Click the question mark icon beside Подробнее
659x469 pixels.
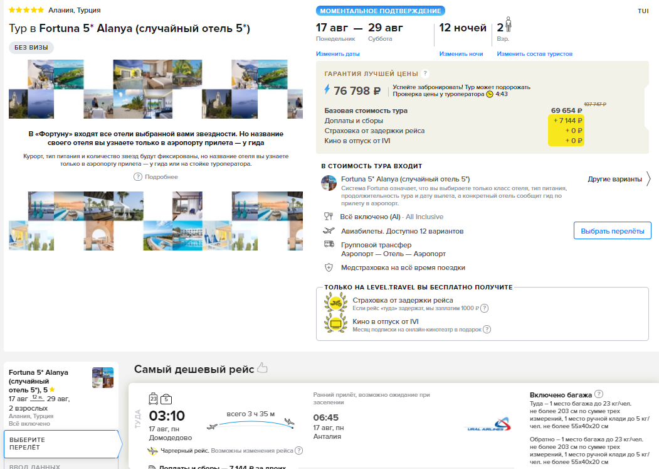click(138, 177)
